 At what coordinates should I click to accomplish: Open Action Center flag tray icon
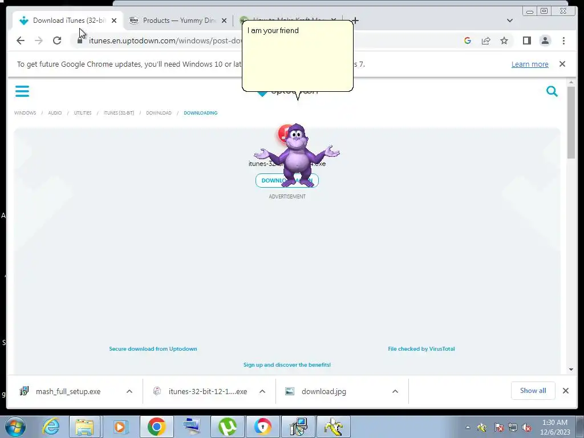[x=498, y=428]
